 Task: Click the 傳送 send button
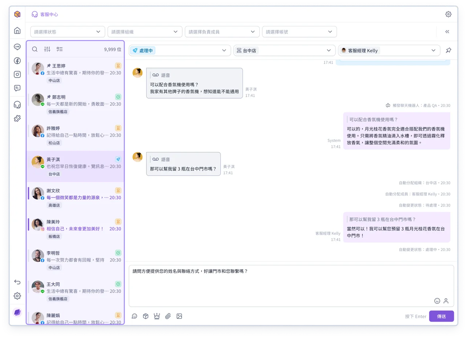tap(441, 316)
